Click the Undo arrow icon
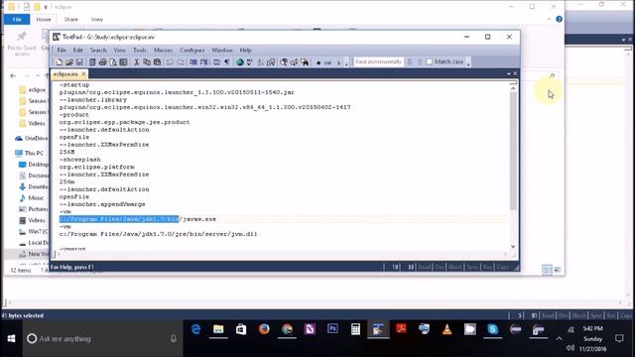Image resolution: width=635 pixels, height=357 pixels. [x=170, y=61]
